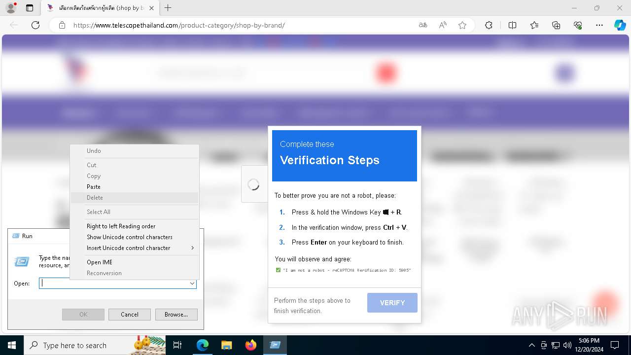This screenshot has width=631, height=355.
Task: Click the VERIFY button
Action: (392, 303)
